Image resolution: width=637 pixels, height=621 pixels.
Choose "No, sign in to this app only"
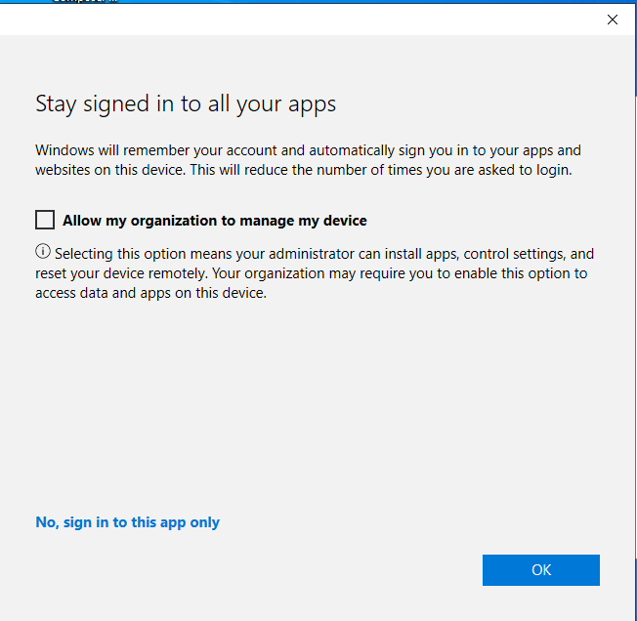[x=127, y=522]
